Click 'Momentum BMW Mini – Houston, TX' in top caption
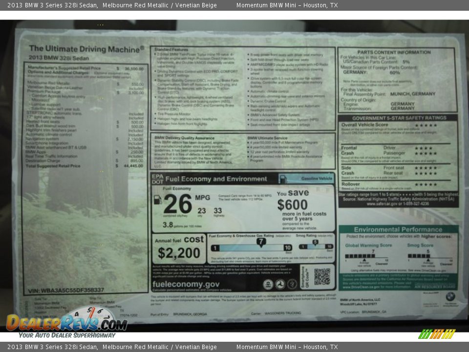Viewport: 469px width, 352px height. coord(287,5)
